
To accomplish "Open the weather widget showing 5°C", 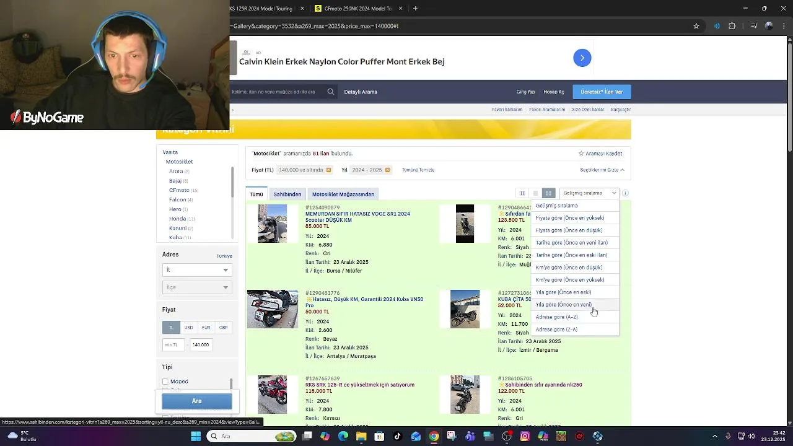I will coord(22,436).
